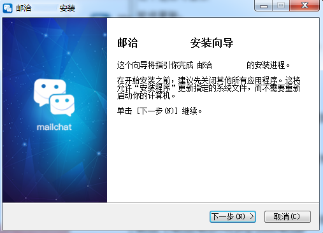Click the line 单击 [下一步(N)] 继续

coord(159,111)
